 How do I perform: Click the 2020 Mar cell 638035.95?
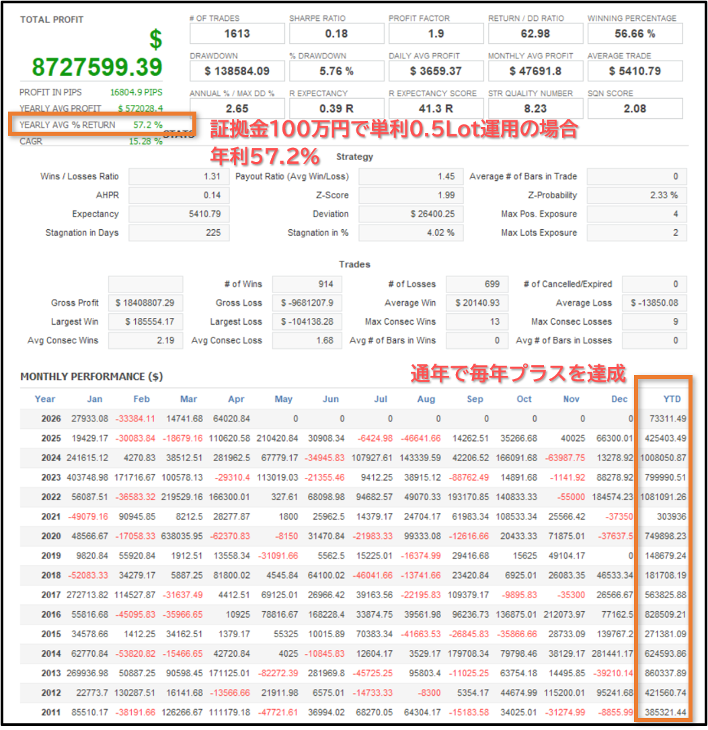pyautogui.click(x=182, y=536)
